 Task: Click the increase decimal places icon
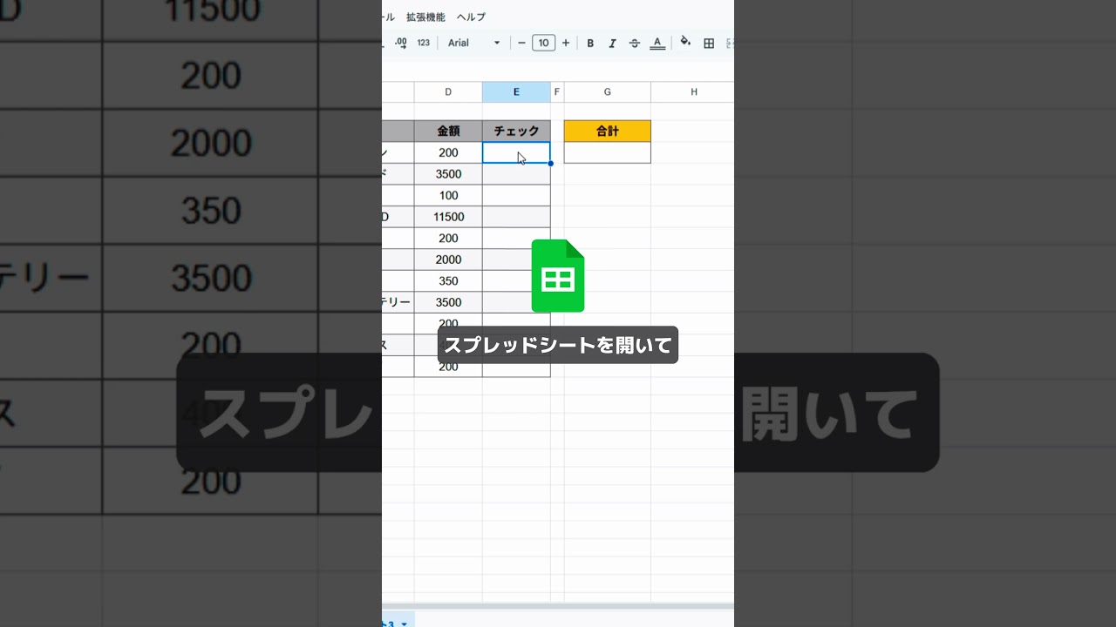click(x=401, y=43)
